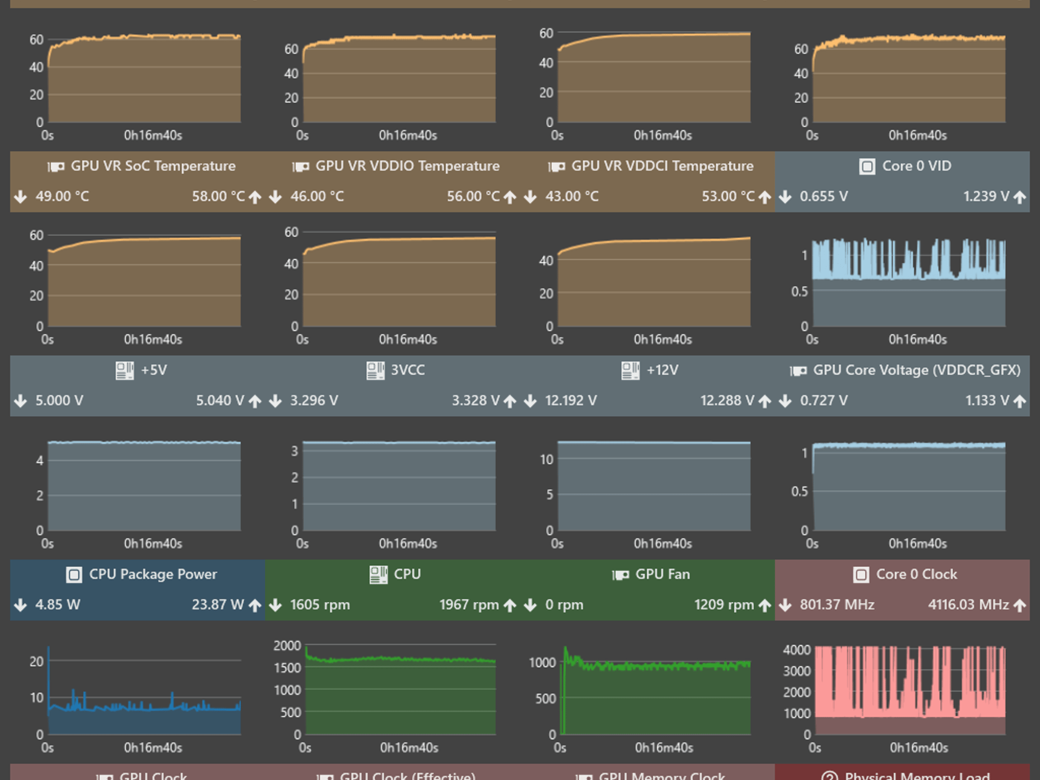Click the motherboard icon beside +5V
The width and height of the screenshot is (1040, 780).
pos(125,371)
